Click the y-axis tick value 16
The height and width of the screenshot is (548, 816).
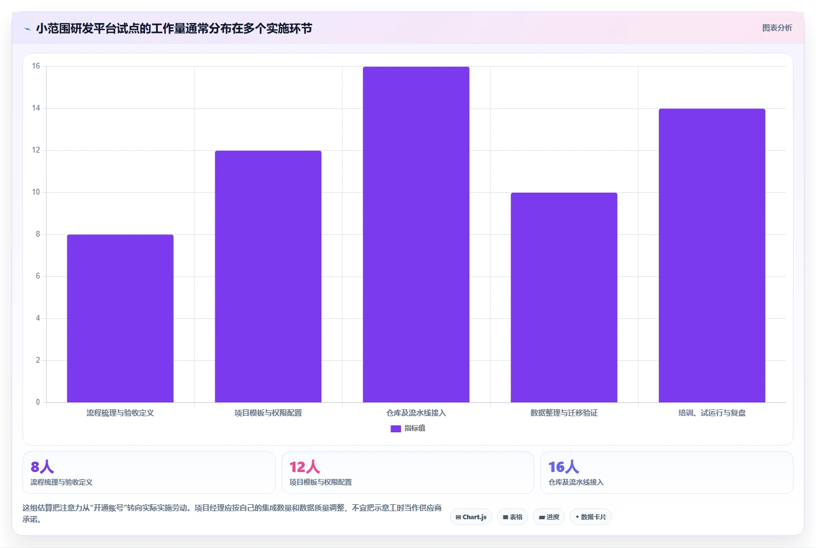pyautogui.click(x=36, y=66)
